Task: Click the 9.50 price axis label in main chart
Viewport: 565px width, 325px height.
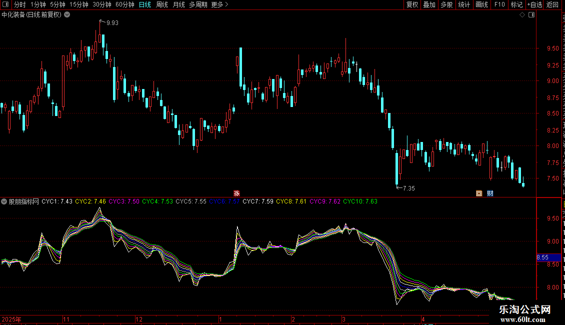Action: point(552,48)
